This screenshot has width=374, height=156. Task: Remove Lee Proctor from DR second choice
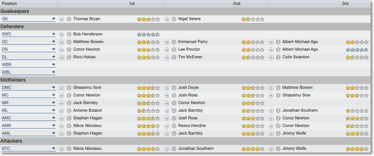(167, 50)
